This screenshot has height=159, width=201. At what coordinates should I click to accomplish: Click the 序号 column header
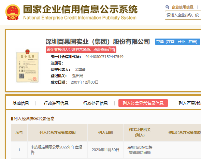click(x=19, y=132)
